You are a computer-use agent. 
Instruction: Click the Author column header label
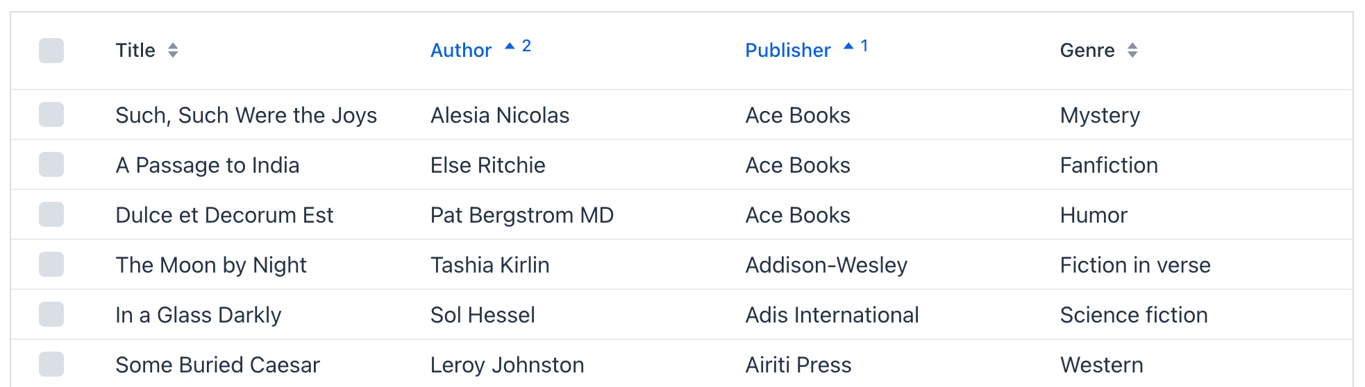[x=461, y=50]
